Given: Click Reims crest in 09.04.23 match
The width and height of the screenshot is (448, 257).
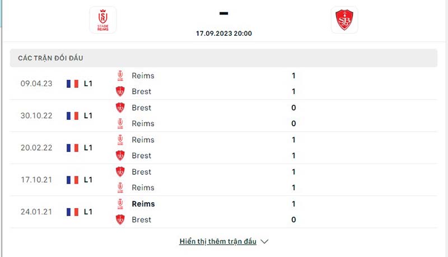Looking at the screenshot, I should click(120, 76).
